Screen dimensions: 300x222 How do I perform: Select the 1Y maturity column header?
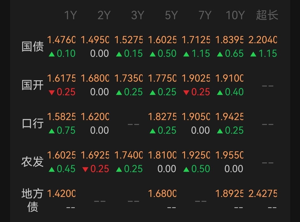click(70, 15)
